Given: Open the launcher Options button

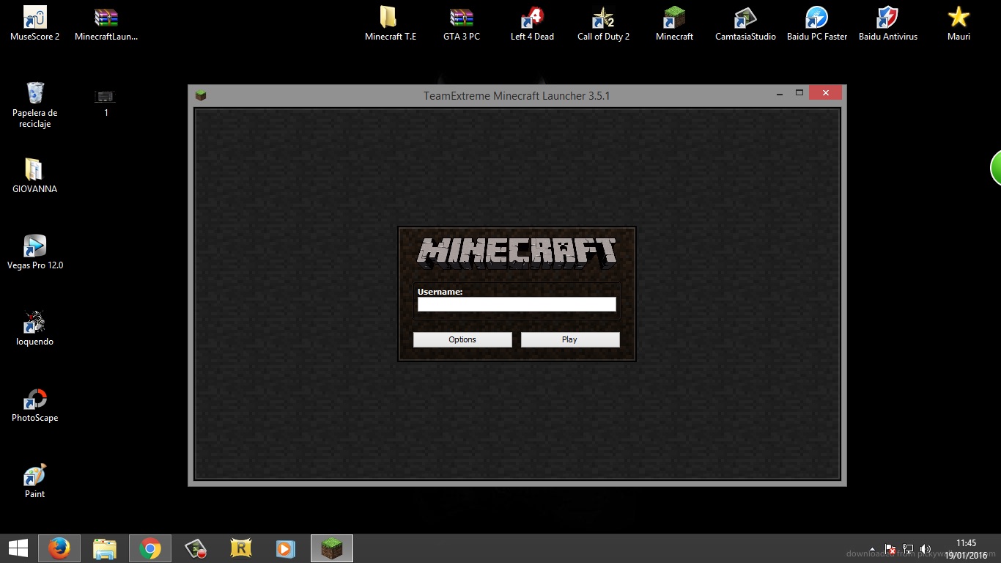Looking at the screenshot, I should (462, 339).
